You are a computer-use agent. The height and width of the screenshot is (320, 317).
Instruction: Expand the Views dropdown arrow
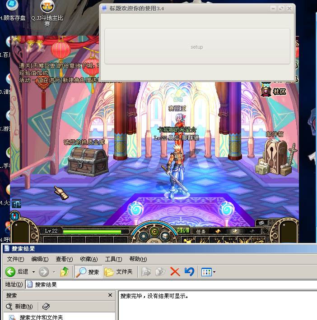point(214,272)
